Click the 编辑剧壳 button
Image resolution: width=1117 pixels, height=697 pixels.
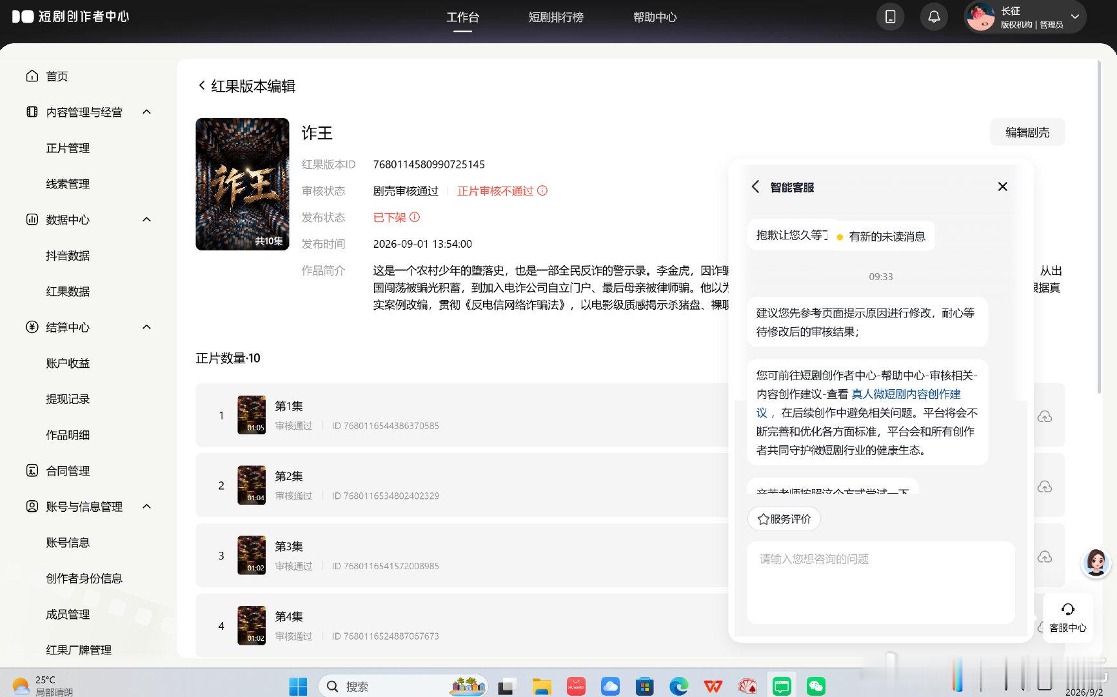[x=1027, y=132]
